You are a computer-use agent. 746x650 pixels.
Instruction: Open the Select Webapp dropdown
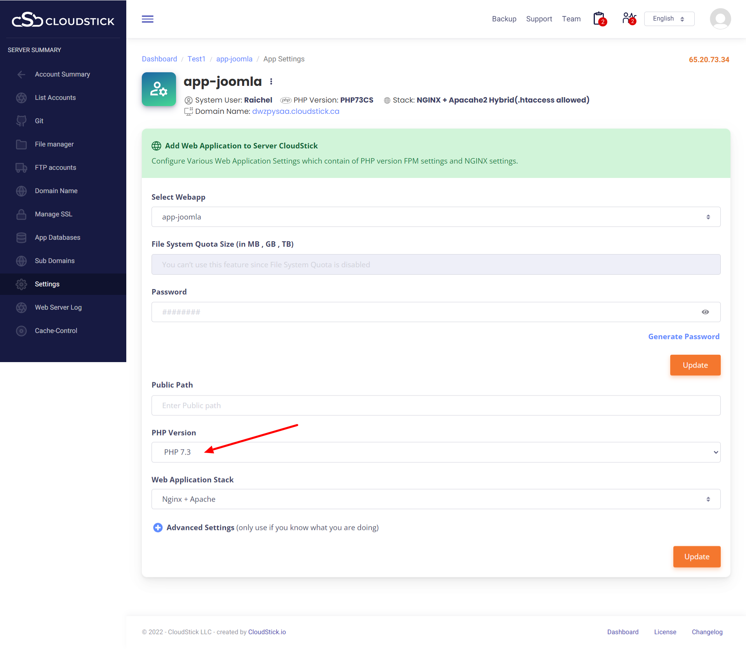(436, 217)
